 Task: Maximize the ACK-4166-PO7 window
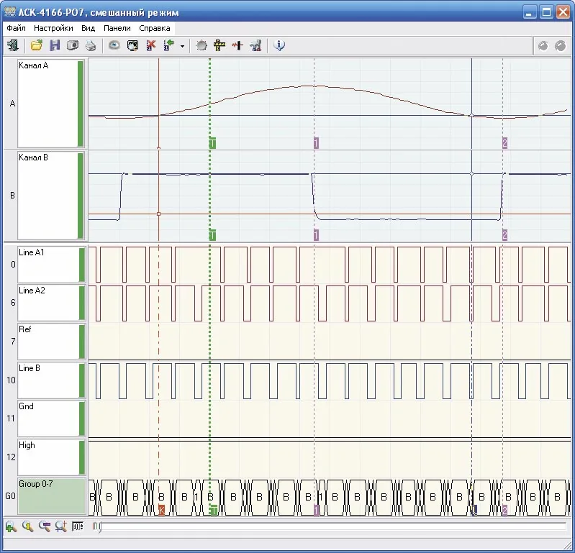546,13
